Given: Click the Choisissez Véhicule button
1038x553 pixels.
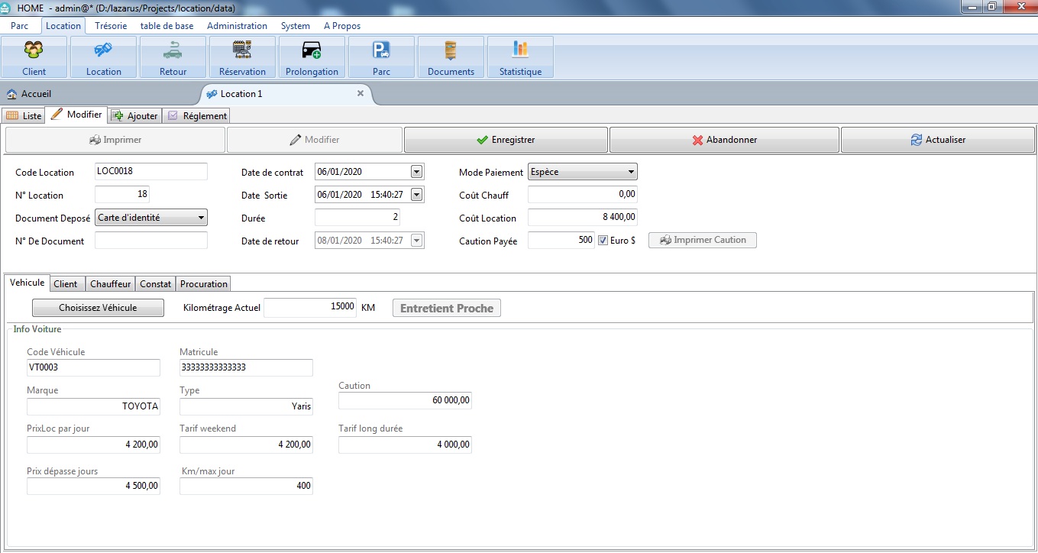Looking at the screenshot, I should point(98,308).
